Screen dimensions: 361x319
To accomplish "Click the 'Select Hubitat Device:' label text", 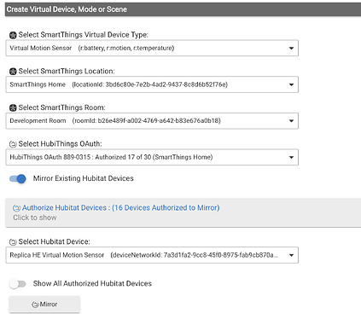I will (54, 241).
